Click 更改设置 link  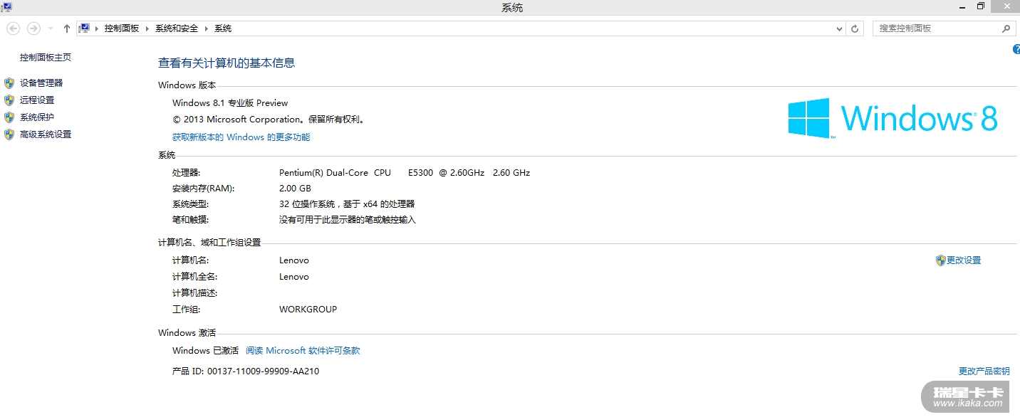coord(964,260)
